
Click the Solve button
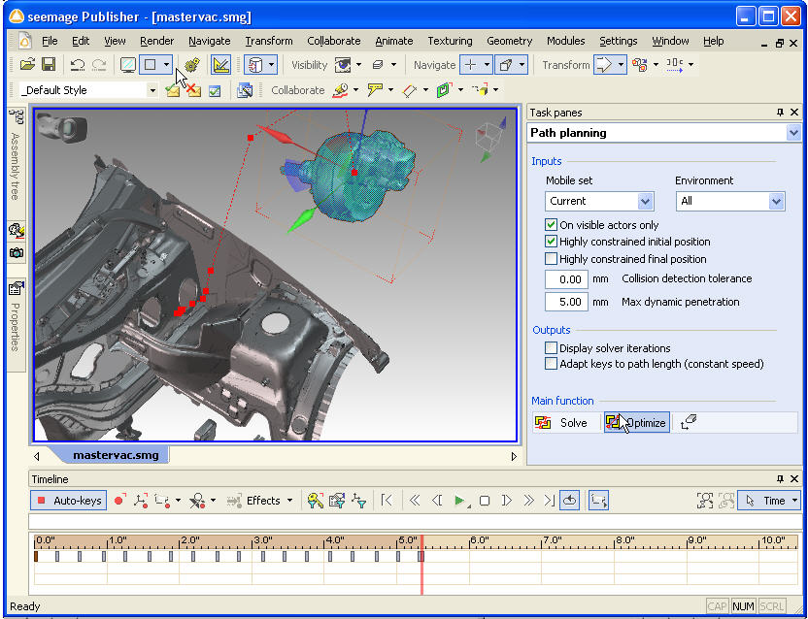(562, 423)
